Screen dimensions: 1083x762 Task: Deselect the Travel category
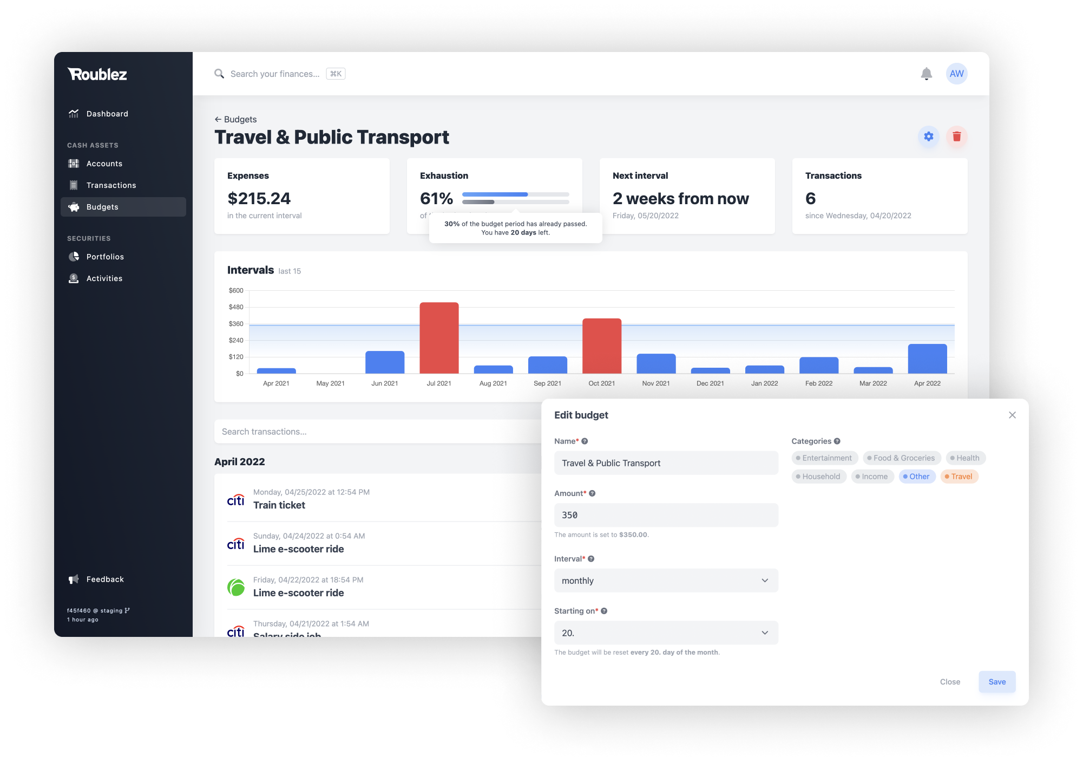point(959,477)
